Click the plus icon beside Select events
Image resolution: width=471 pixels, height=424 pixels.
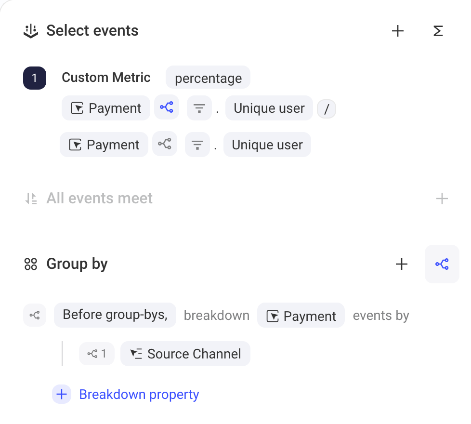[398, 31]
